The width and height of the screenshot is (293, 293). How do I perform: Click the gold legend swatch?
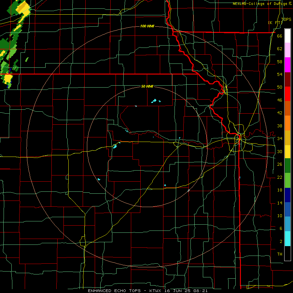pyautogui.click(x=287, y=138)
